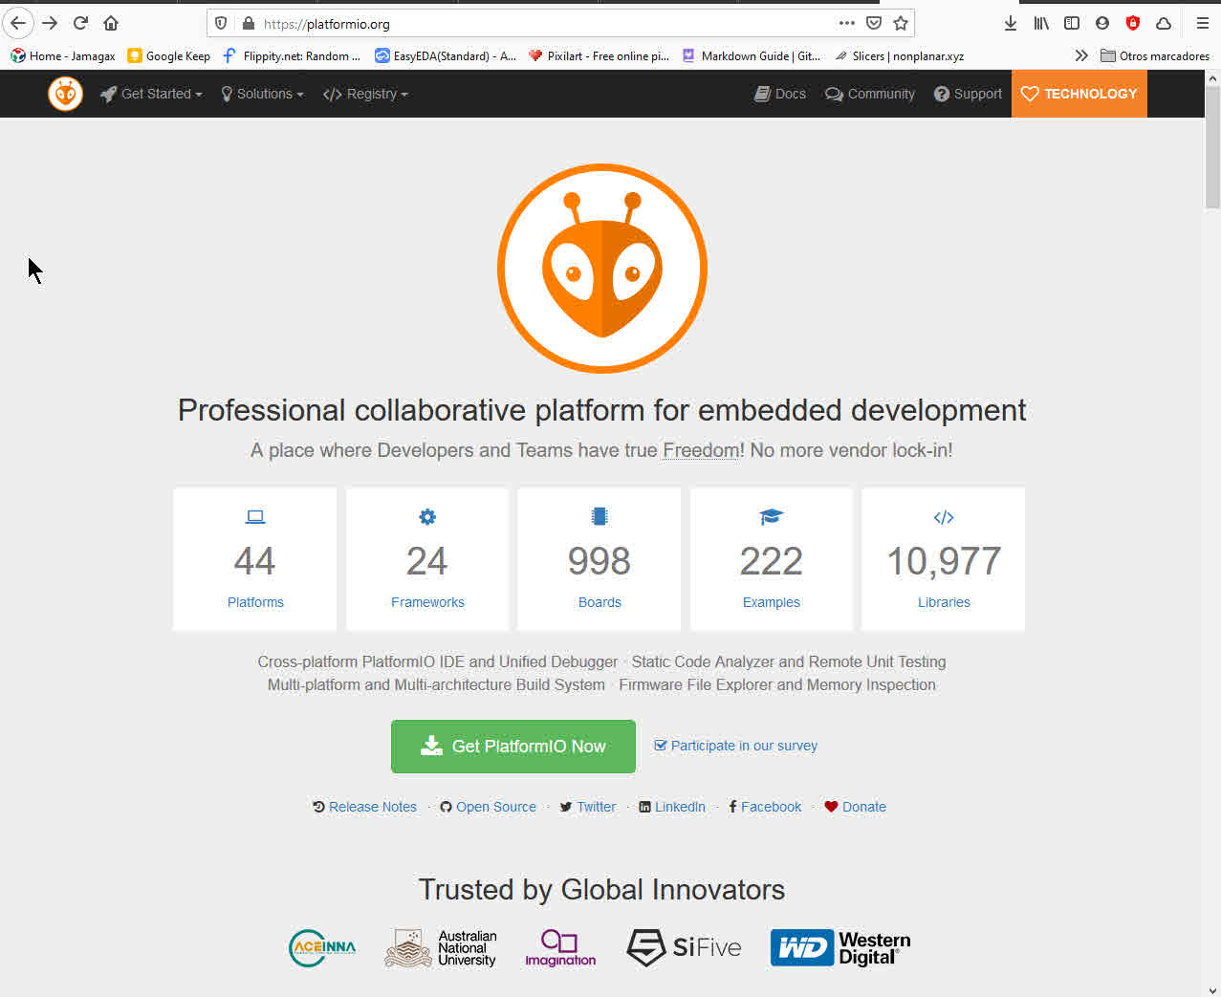Image resolution: width=1221 pixels, height=997 pixels.
Task: Open the 24 Frameworks card
Action: click(x=427, y=559)
